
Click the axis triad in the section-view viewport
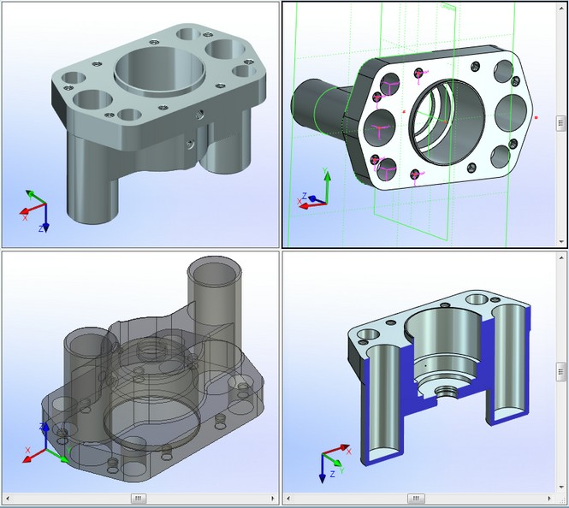pos(333,463)
